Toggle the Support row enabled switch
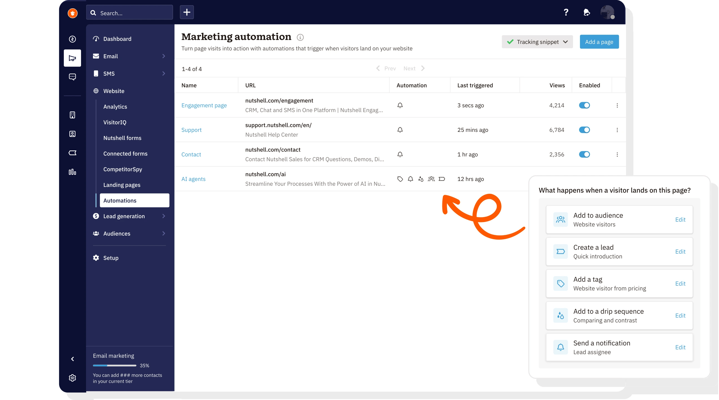Screen dimensions: 719x400 pos(584,130)
